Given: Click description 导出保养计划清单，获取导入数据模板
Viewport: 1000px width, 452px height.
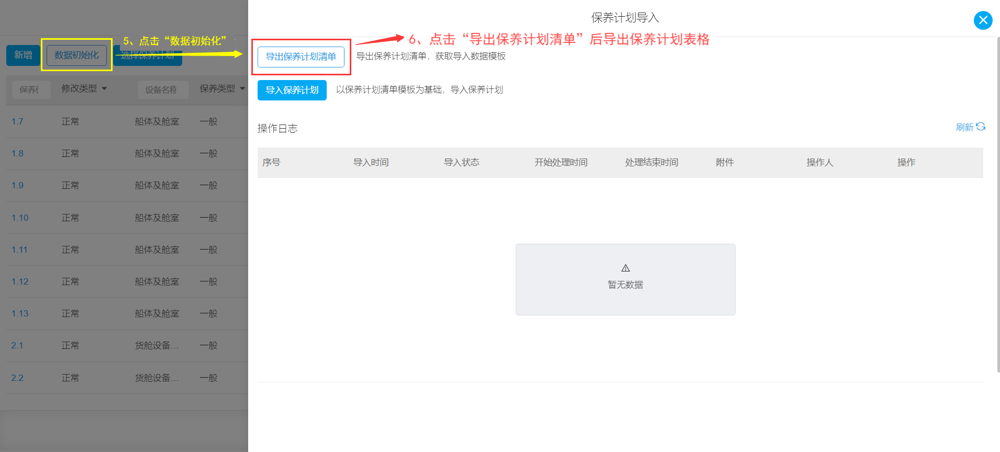Looking at the screenshot, I should coord(431,56).
